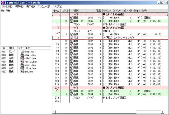Click item number 0003 at frame 33
The image size is (169, 115).
90,44
